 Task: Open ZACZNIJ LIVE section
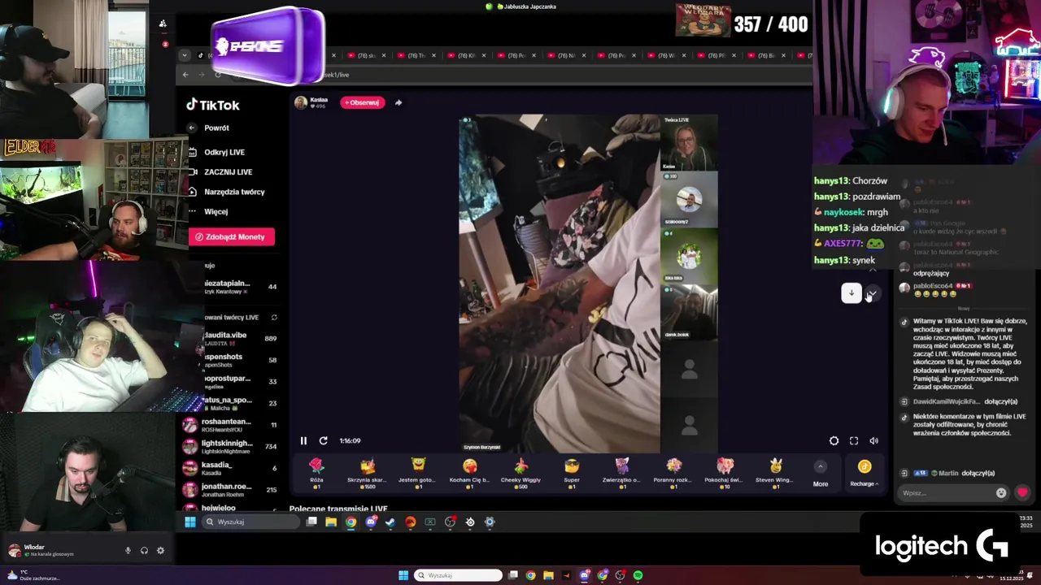220,172
